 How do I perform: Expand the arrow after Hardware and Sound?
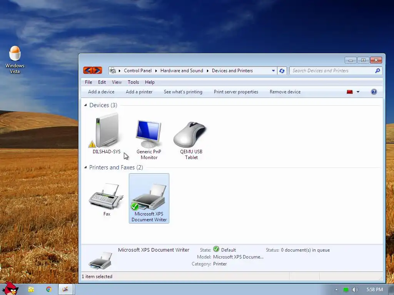coord(207,71)
